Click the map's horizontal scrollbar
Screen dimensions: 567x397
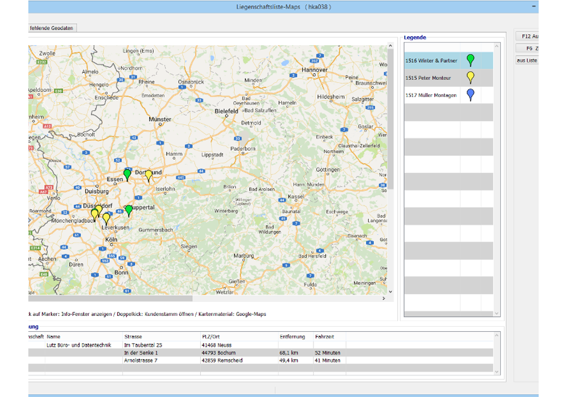pos(111,298)
